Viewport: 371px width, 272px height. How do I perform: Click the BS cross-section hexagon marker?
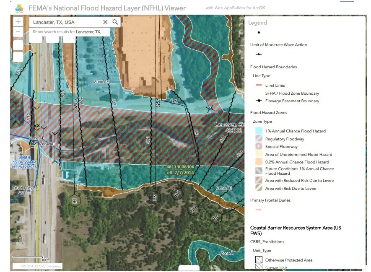click(155, 197)
